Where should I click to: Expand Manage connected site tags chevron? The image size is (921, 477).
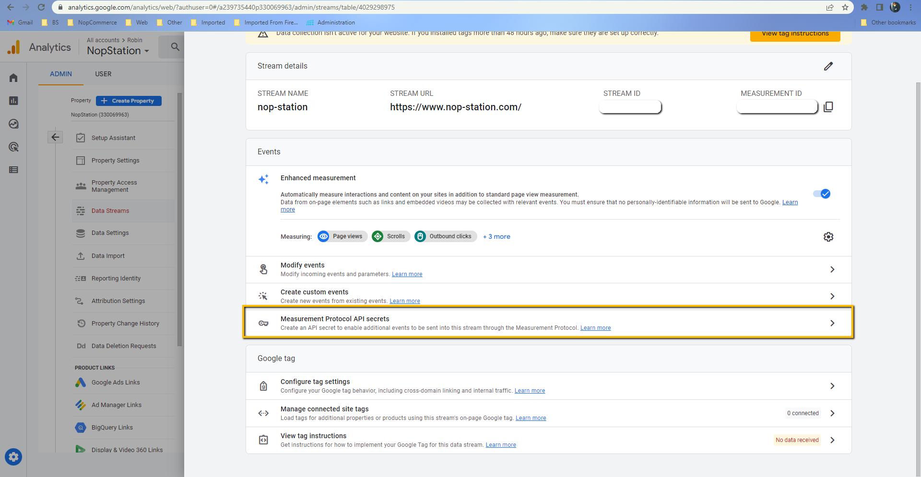[832, 413]
